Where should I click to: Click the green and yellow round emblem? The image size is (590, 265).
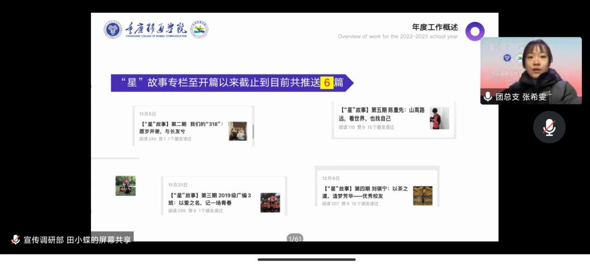click(x=199, y=29)
